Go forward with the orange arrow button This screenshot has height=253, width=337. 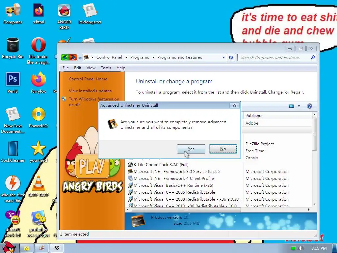tap(73, 57)
